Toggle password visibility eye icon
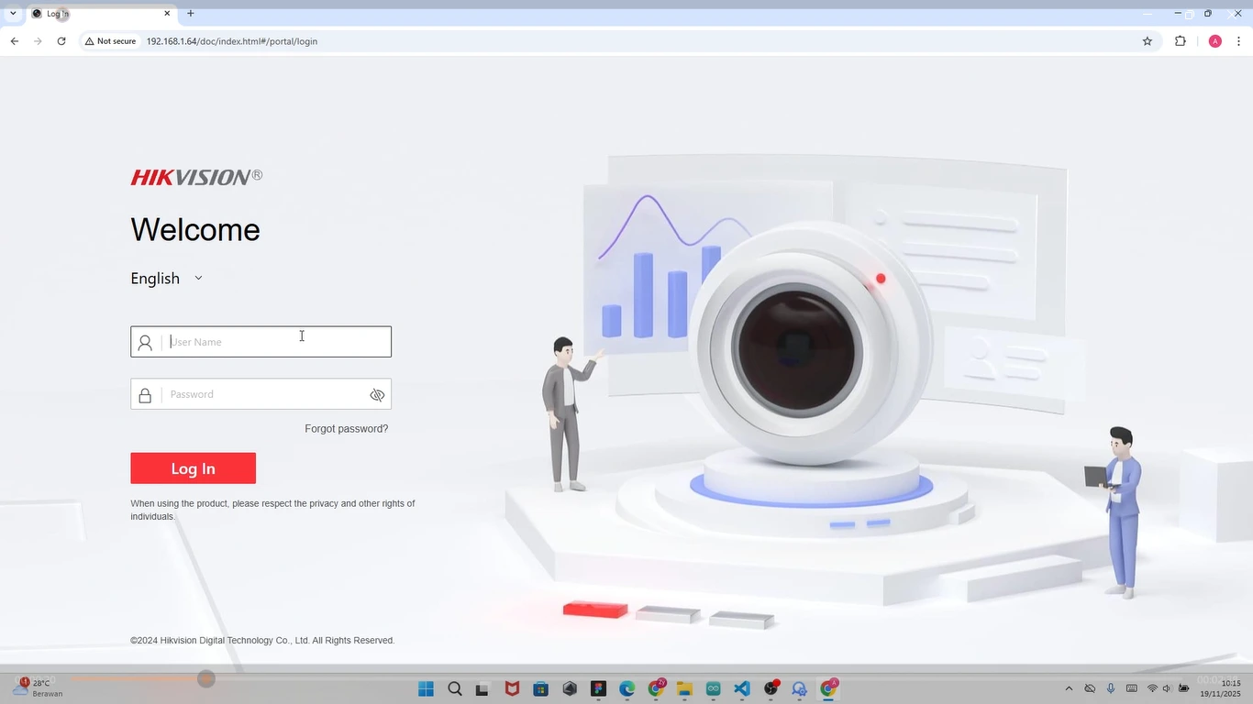The image size is (1253, 704). [x=377, y=395]
